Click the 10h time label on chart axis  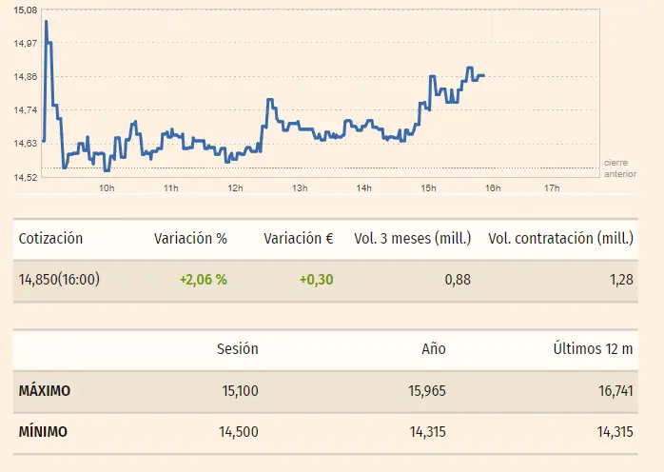tap(107, 188)
